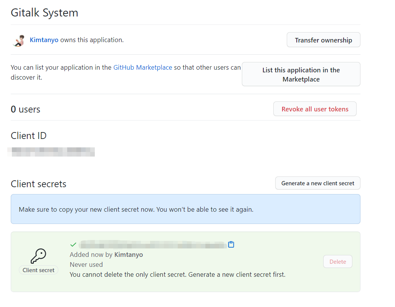Copy the client secret with the clipboard icon
The height and width of the screenshot is (307, 395).
[x=231, y=245]
